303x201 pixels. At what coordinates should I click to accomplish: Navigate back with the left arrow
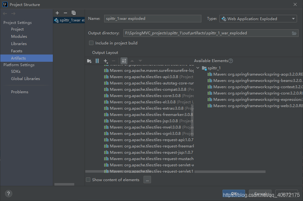5,14
